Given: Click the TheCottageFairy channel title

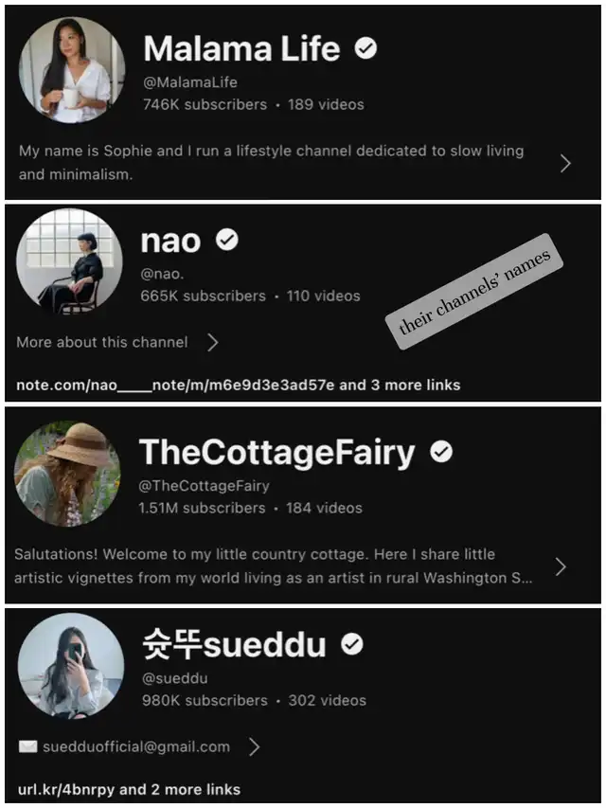Looking at the screenshot, I should [x=276, y=453].
